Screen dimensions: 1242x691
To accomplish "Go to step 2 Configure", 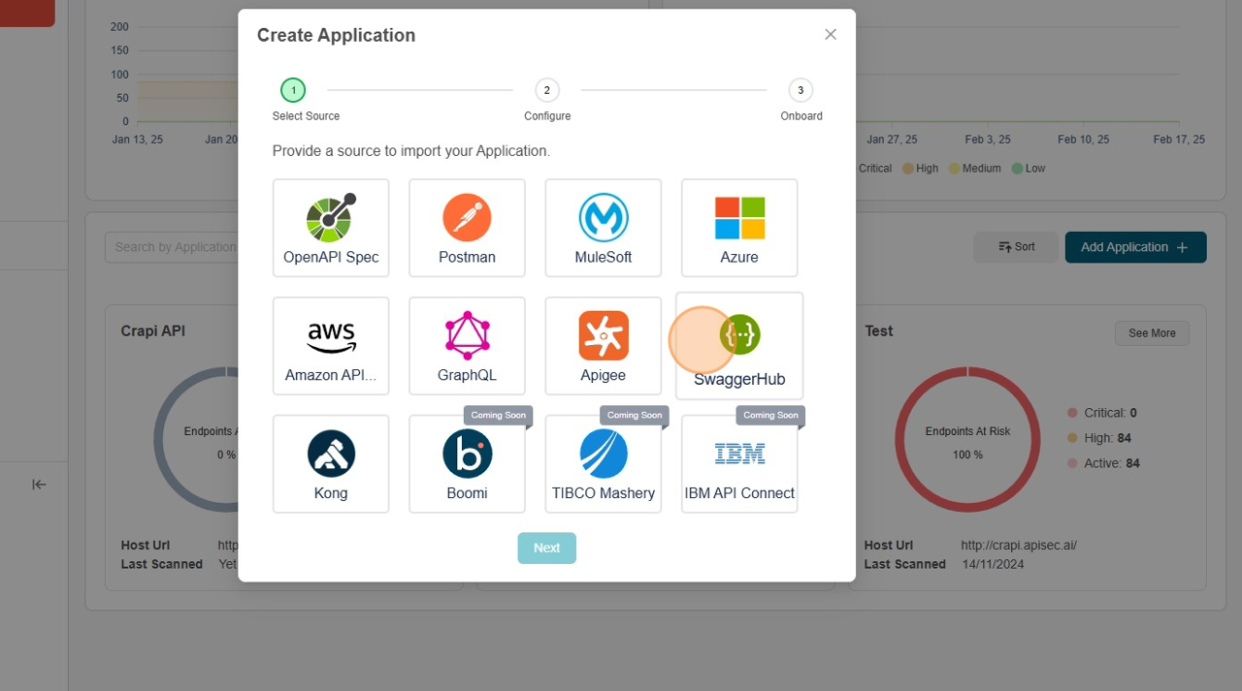I will click(x=547, y=90).
